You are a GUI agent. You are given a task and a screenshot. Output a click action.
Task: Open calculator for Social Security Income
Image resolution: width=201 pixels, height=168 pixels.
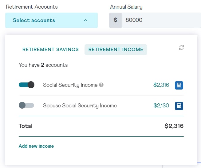[x=179, y=85]
